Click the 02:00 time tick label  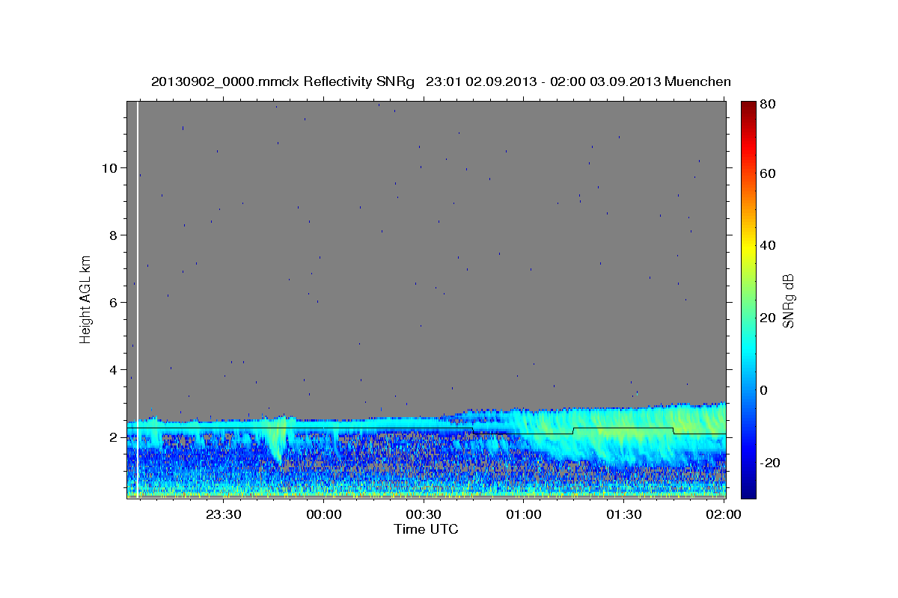(724, 515)
